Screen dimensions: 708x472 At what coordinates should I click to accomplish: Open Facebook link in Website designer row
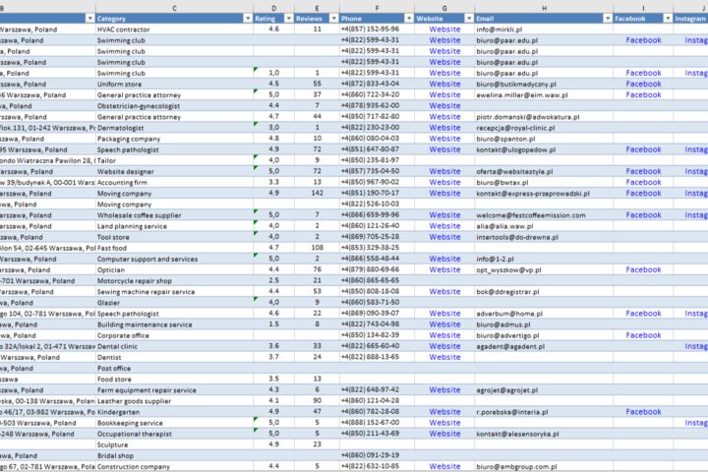tap(643, 172)
